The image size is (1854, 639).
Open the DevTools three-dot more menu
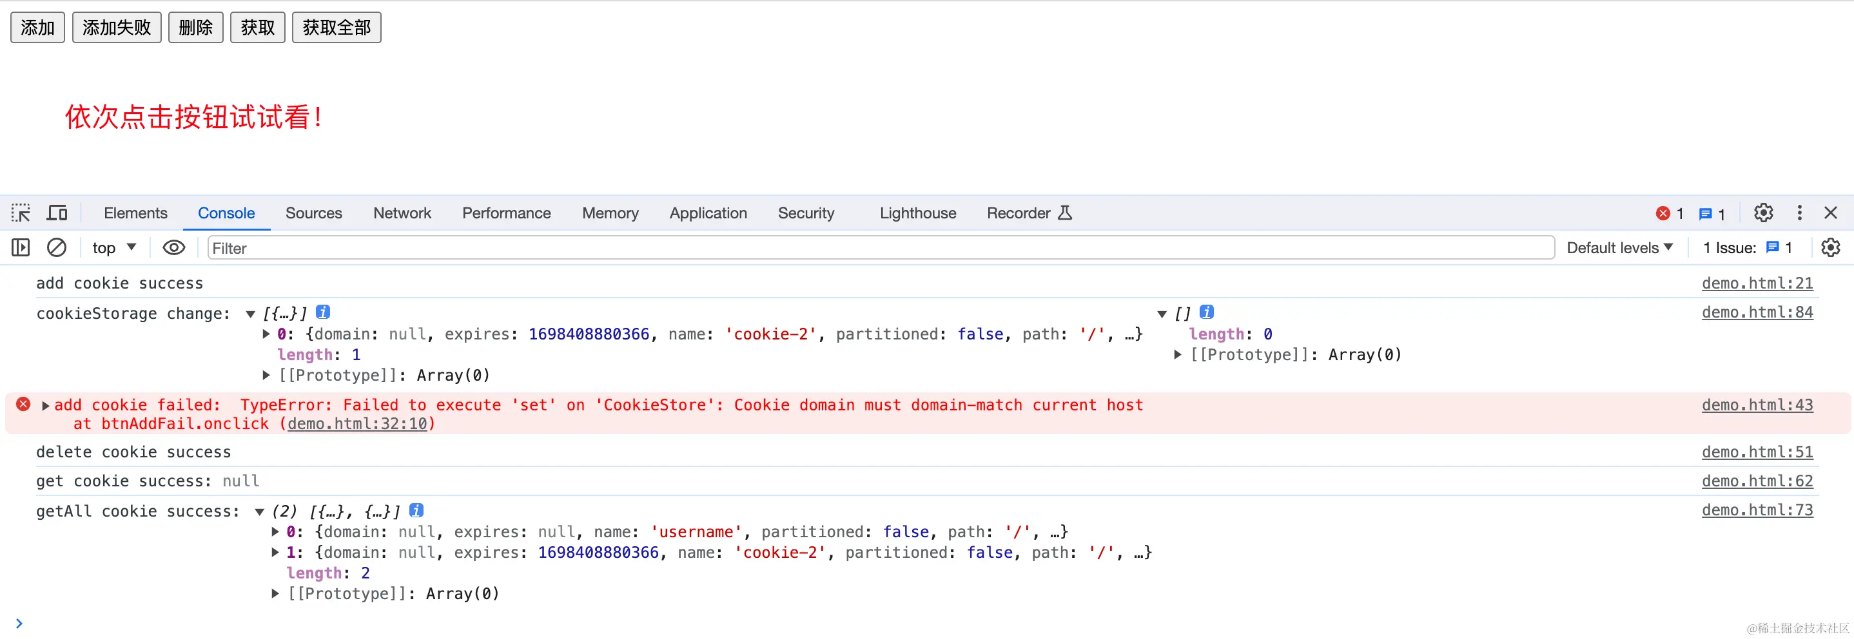(1799, 213)
